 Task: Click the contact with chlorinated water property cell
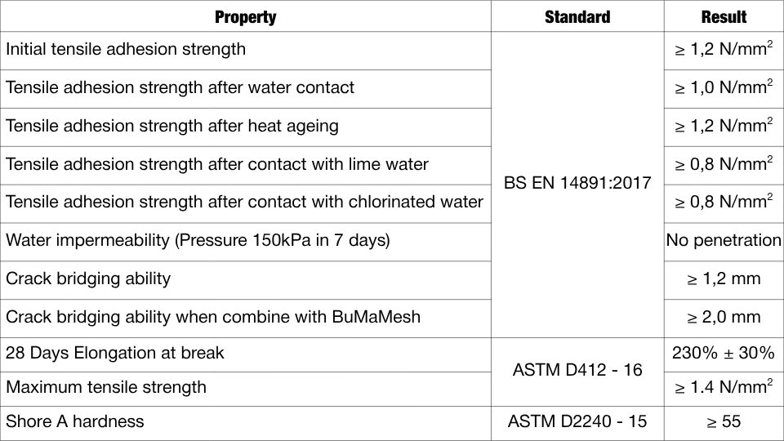click(x=244, y=202)
